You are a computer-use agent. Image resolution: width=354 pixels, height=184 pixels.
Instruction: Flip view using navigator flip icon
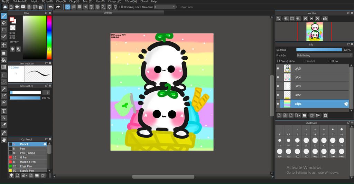click(325, 19)
